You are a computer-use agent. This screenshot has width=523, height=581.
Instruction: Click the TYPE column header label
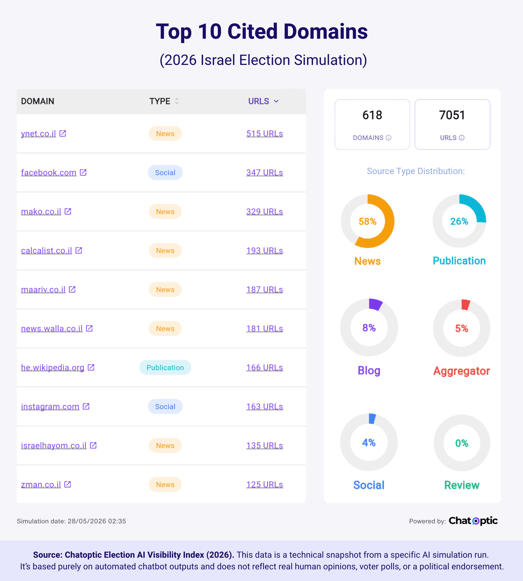tap(160, 101)
